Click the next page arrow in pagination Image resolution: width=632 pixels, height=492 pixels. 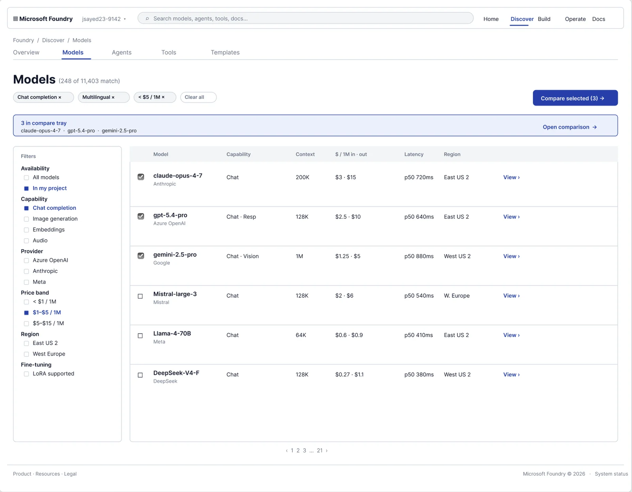[327, 451]
